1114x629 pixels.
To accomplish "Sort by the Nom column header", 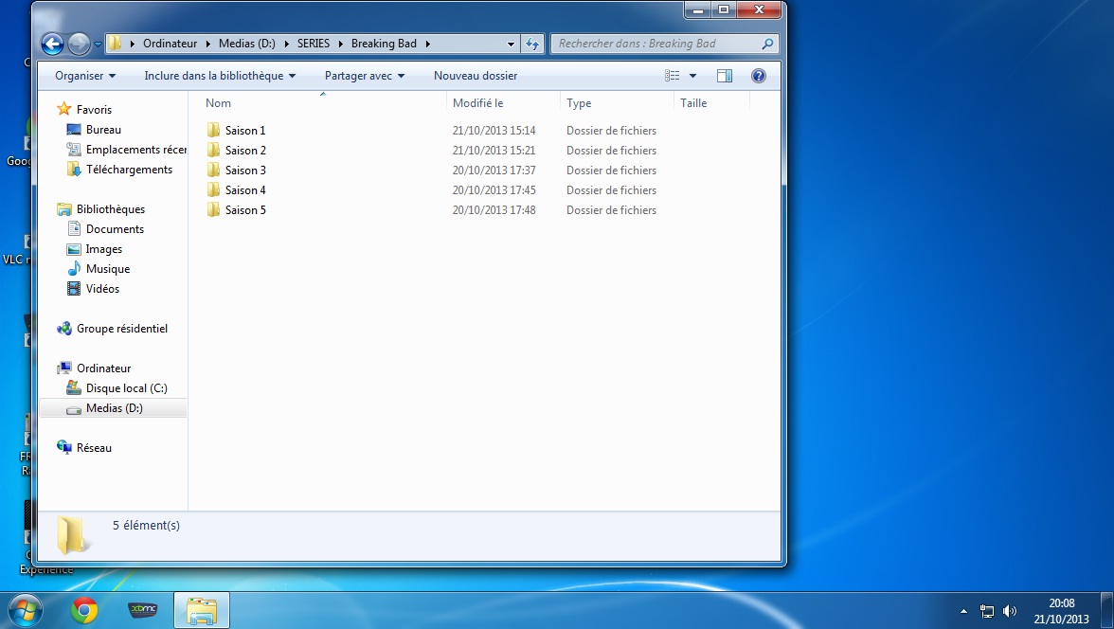I will (x=218, y=103).
